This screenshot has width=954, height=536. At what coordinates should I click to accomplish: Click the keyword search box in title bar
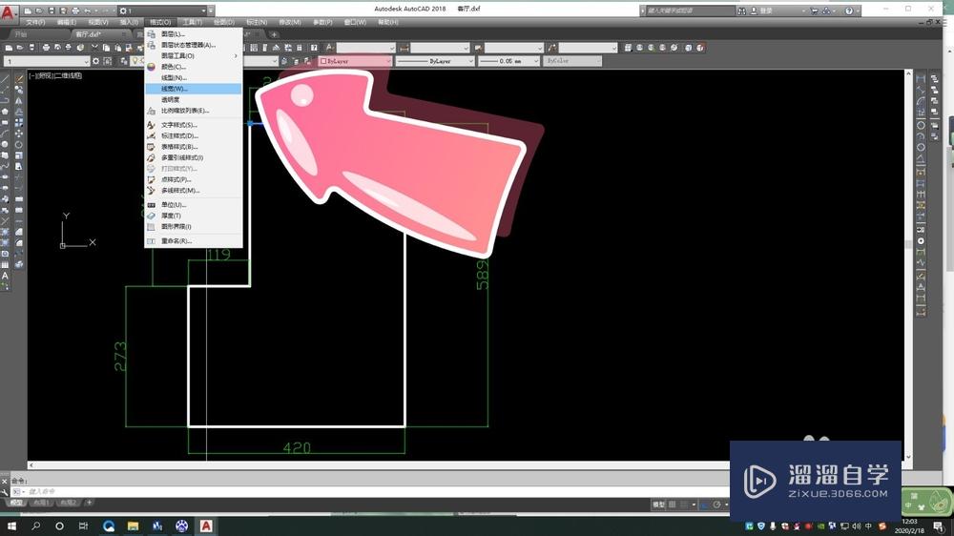coord(690,10)
